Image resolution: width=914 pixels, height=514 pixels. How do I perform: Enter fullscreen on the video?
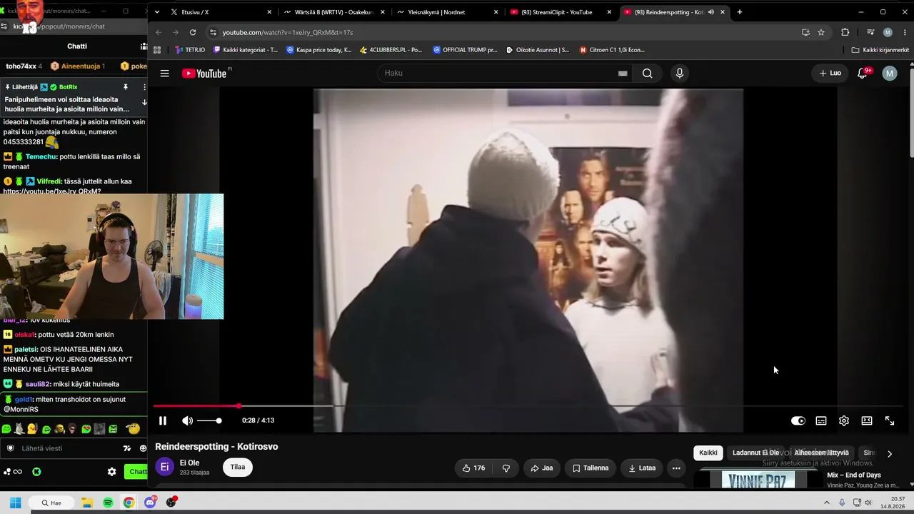890,420
